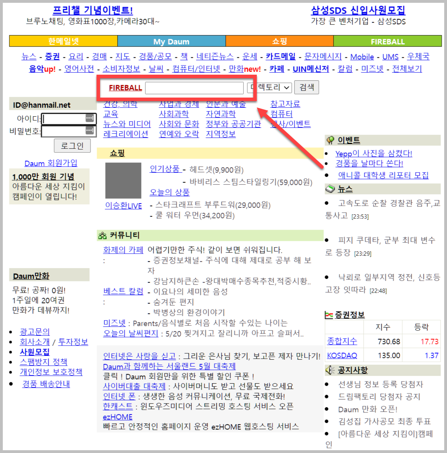This screenshot has height=453, width=447.
Task: Open the 교육 directory category
Action: click(x=111, y=114)
